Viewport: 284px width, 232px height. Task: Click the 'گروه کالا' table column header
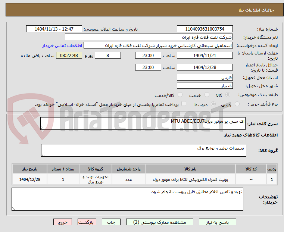click(96, 169)
